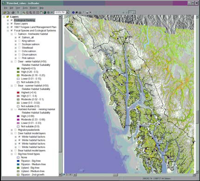Click the layer panel scroll up arrow
This screenshot has height=181, width=200.
point(60,17)
